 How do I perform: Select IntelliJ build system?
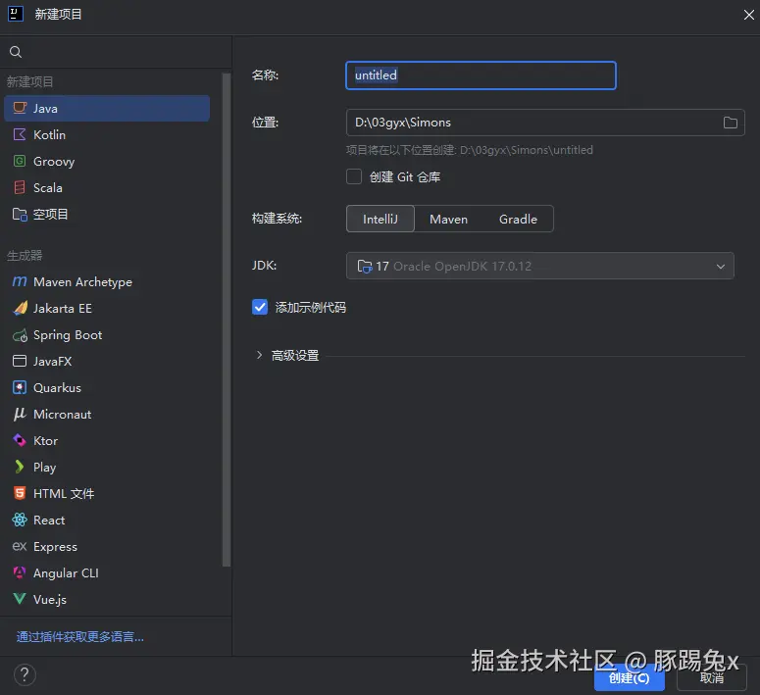(380, 219)
